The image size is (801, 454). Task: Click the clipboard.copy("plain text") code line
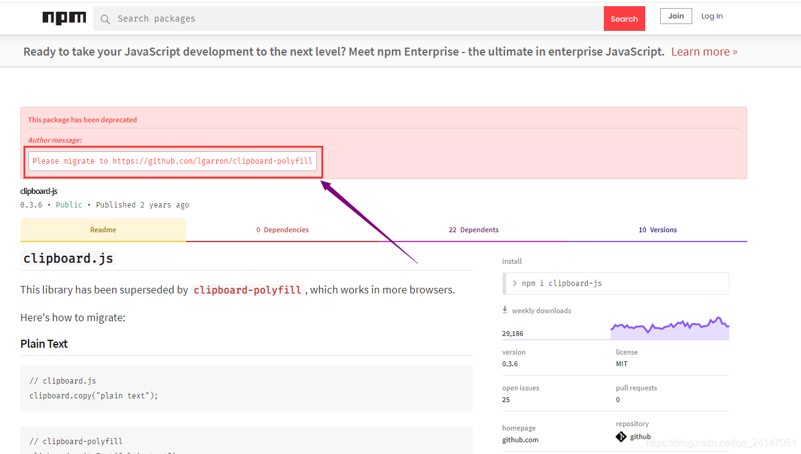(x=94, y=395)
